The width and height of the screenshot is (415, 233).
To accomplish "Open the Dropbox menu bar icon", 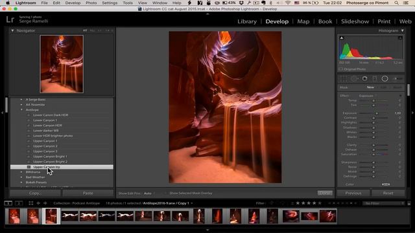I will click(241, 3).
